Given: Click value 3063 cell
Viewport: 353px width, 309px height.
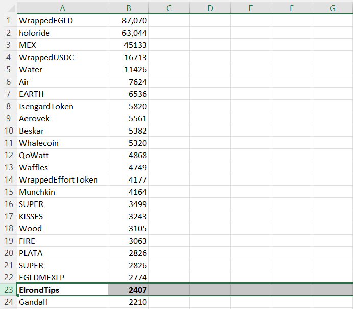Looking at the screenshot, I should click(129, 241).
